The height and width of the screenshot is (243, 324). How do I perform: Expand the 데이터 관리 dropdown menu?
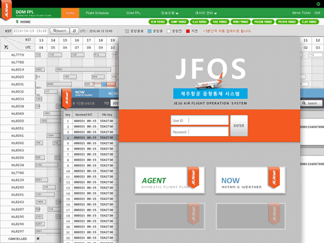[206, 13]
